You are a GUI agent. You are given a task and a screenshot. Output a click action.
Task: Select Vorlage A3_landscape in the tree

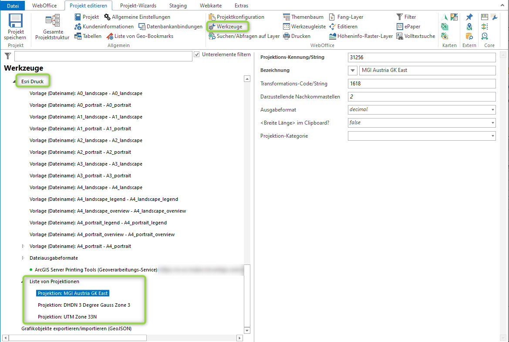[86, 164]
